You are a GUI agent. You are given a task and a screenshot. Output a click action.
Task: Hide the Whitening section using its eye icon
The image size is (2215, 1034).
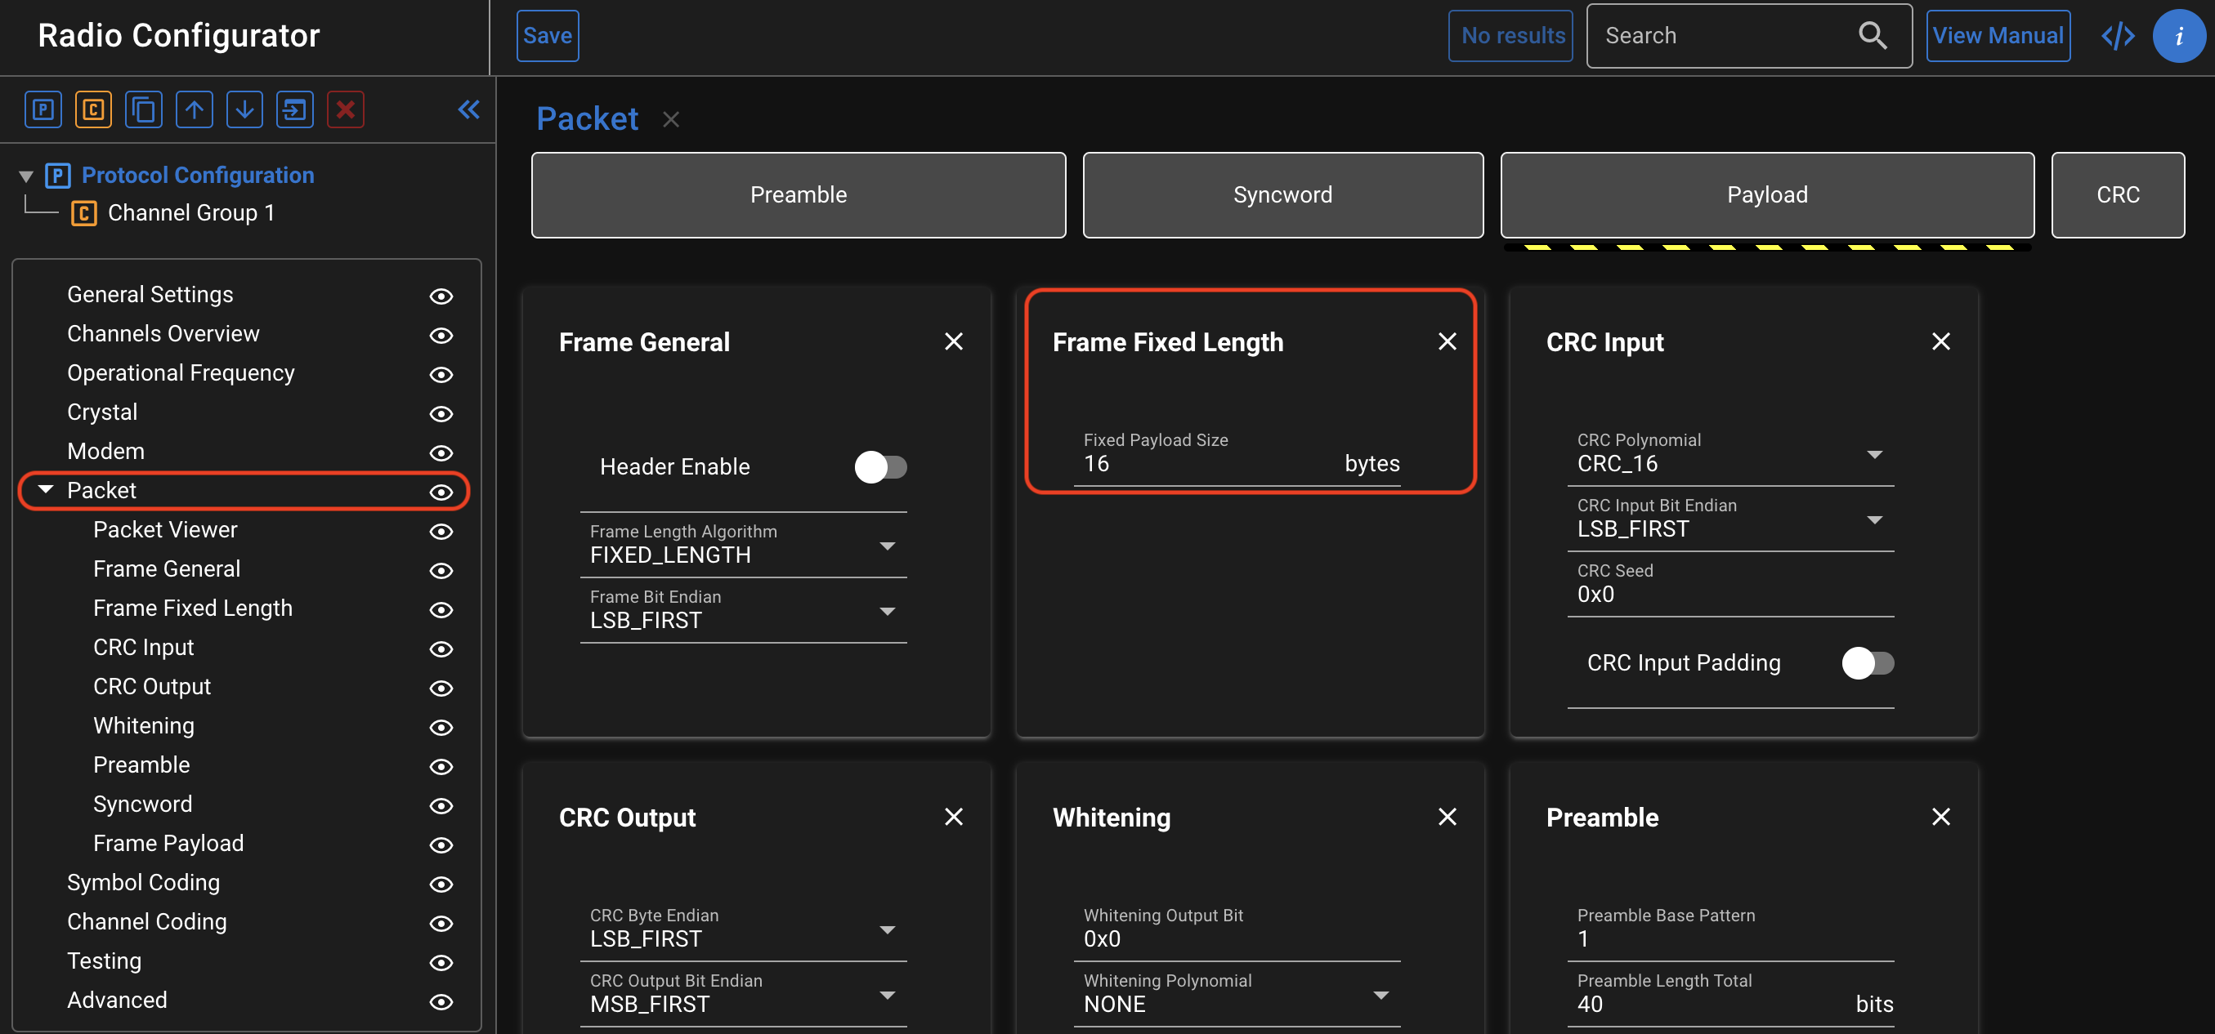point(441,727)
